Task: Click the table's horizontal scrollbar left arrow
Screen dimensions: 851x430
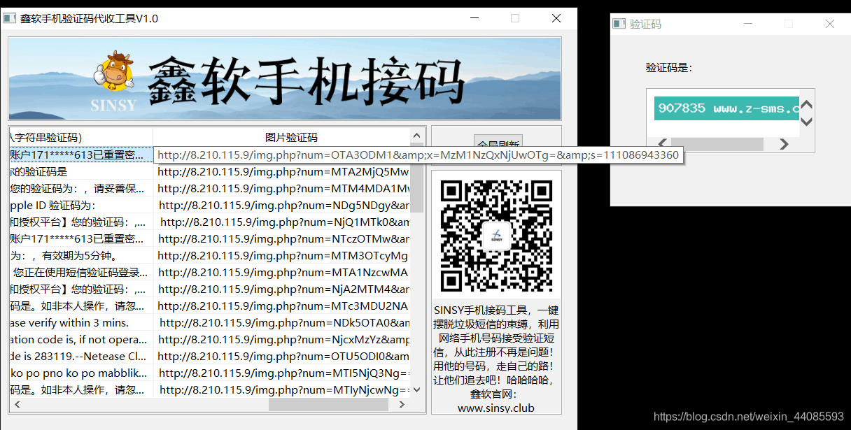Action: point(17,404)
